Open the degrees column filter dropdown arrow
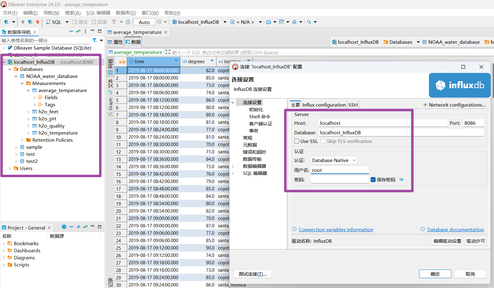 click(x=212, y=61)
